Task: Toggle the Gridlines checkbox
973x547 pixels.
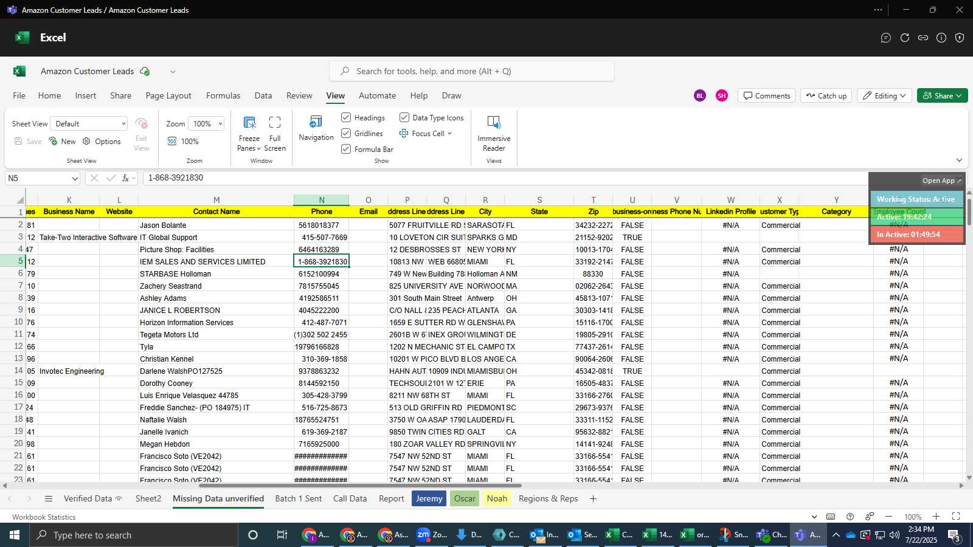Action: pyautogui.click(x=346, y=133)
